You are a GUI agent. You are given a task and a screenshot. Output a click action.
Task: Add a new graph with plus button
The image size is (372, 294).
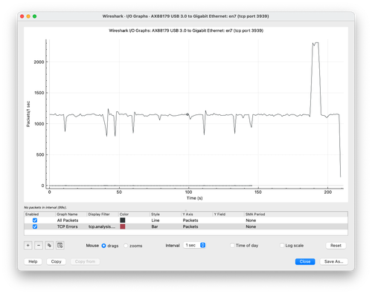28,245
